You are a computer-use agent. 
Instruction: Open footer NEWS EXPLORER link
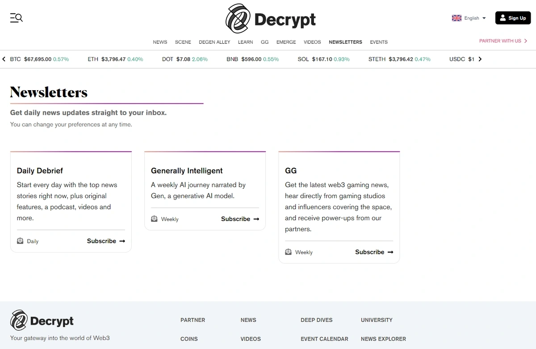383,339
